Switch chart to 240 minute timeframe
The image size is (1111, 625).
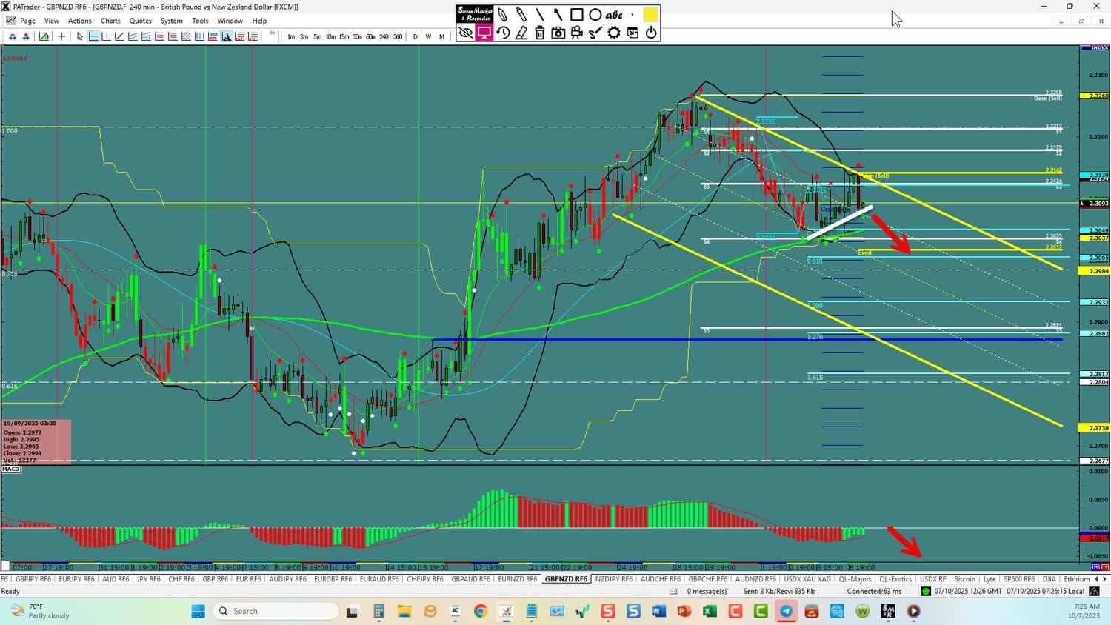[384, 36]
